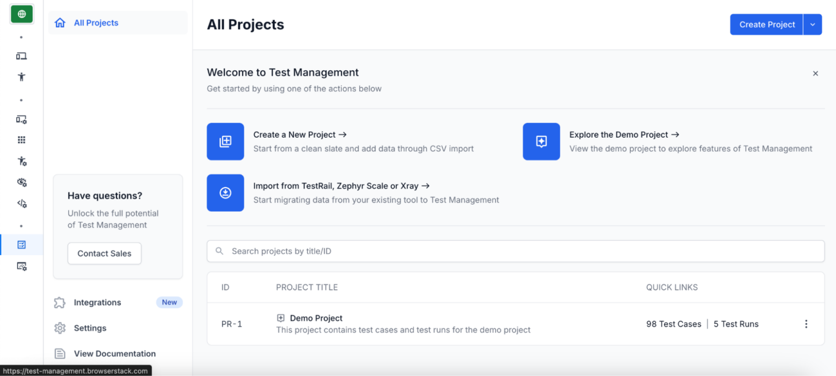
Task: Go to All Projects in the sidebar
Action: click(96, 23)
